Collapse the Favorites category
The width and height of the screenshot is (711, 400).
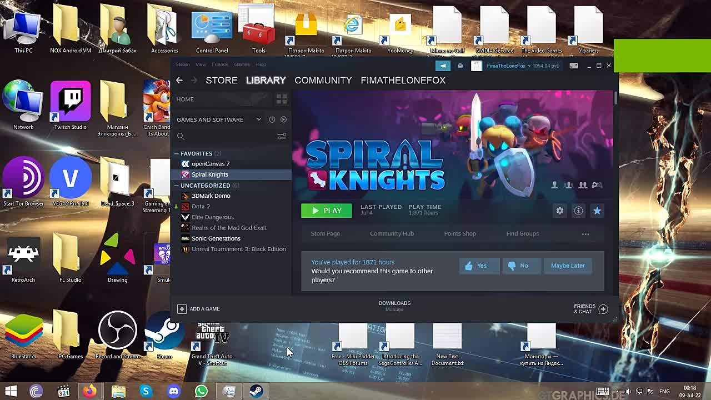(x=176, y=153)
